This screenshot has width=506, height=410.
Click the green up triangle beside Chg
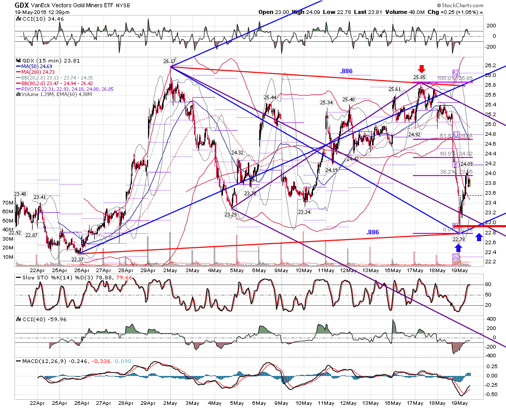[x=482, y=12]
